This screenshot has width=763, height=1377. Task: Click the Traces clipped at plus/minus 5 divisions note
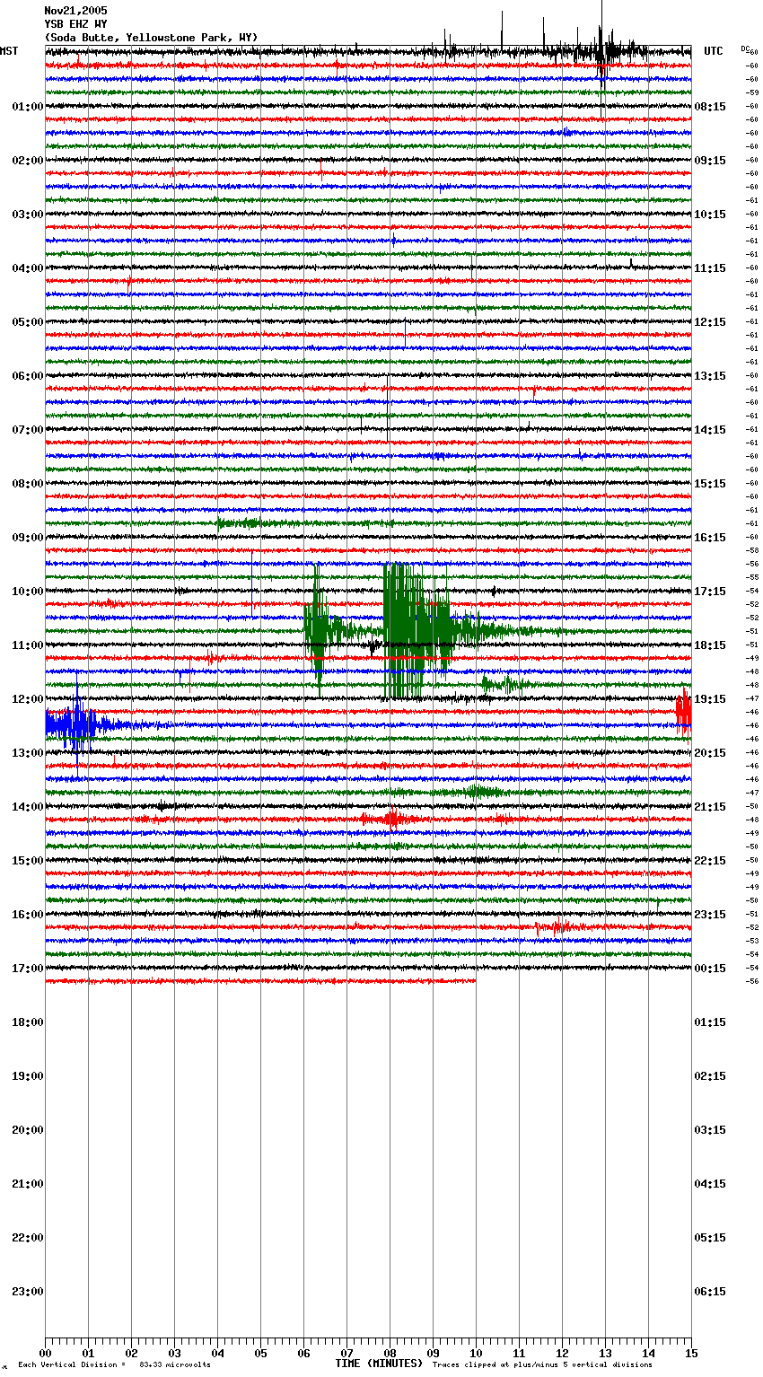click(x=542, y=1365)
